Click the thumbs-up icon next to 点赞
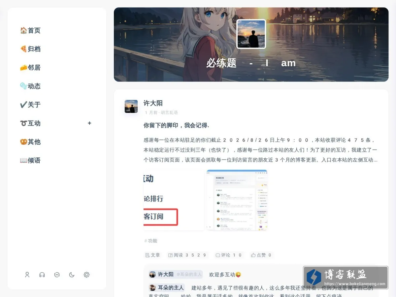Viewport: 396px width, 297px height. point(253,255)
